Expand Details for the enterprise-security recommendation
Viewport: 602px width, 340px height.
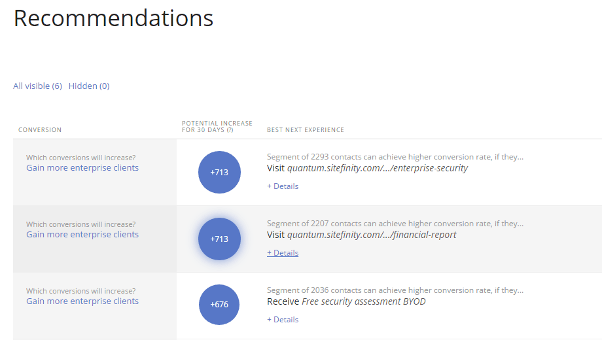[283, 186]
